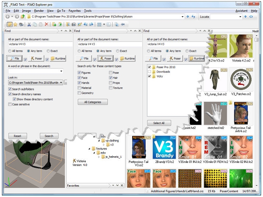This screenshot has height=197, width=263.
Task: Uncheck the Figures content type
Action: click(x=79, y=73)
